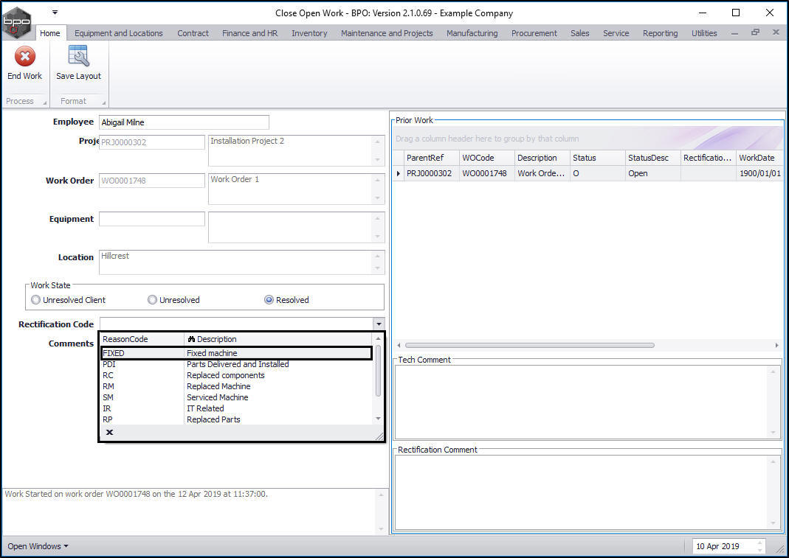Open the Utilities tab

(704, 33)
